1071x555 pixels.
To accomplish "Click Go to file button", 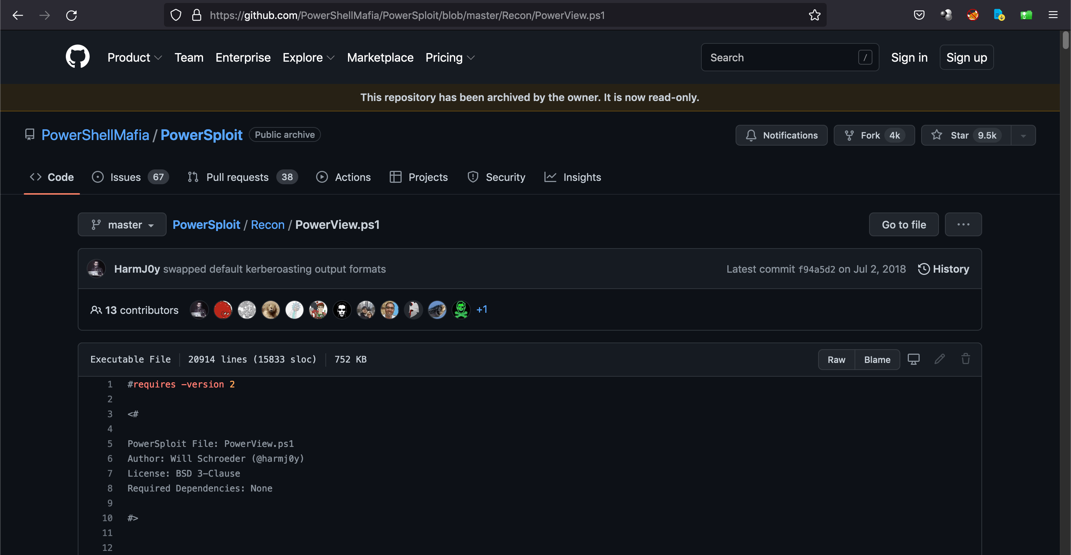I will click(903, 225).
